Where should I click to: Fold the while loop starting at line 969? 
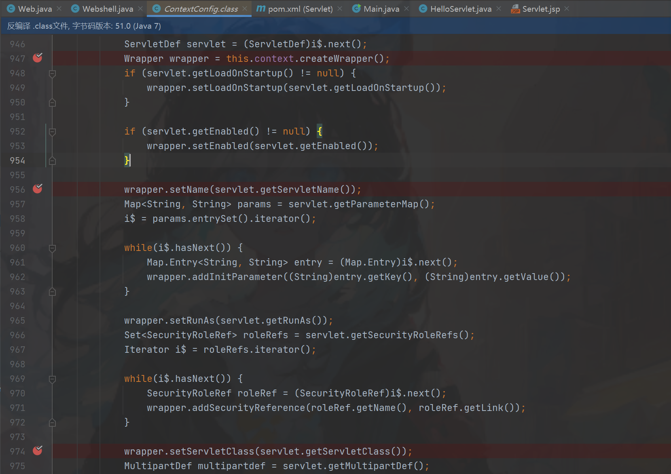pos(52,379)
